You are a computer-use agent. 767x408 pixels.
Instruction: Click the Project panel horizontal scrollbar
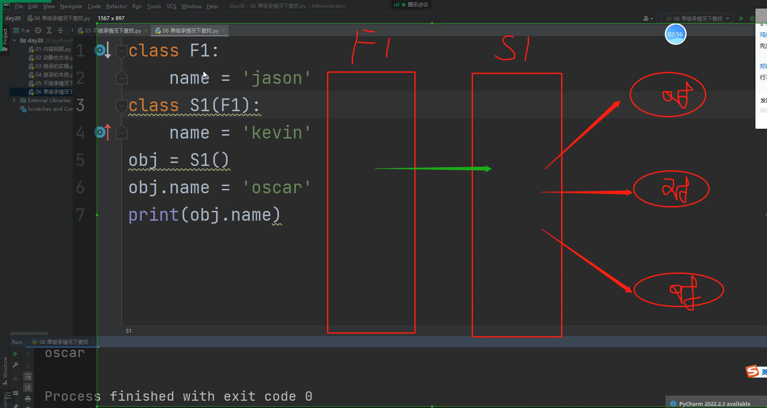pyautogui.click(x=29, y=334)
